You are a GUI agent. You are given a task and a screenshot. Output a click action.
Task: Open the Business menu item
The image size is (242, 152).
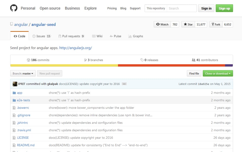(x=72, y=8)
